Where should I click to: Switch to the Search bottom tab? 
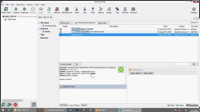(x=84, y=105)
